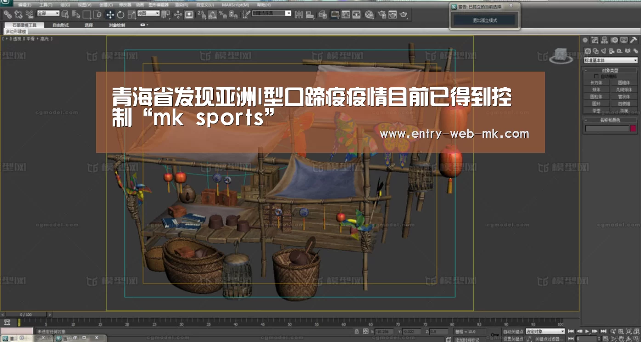Toggle keyboard shortcut override icon
641x342 pixels.
tap(189, 14)
